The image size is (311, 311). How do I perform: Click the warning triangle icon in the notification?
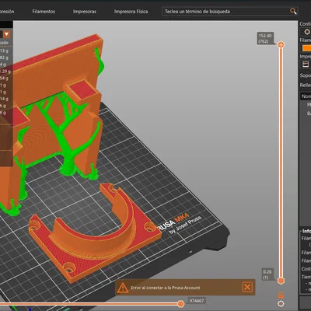click(x=122, y=288)
